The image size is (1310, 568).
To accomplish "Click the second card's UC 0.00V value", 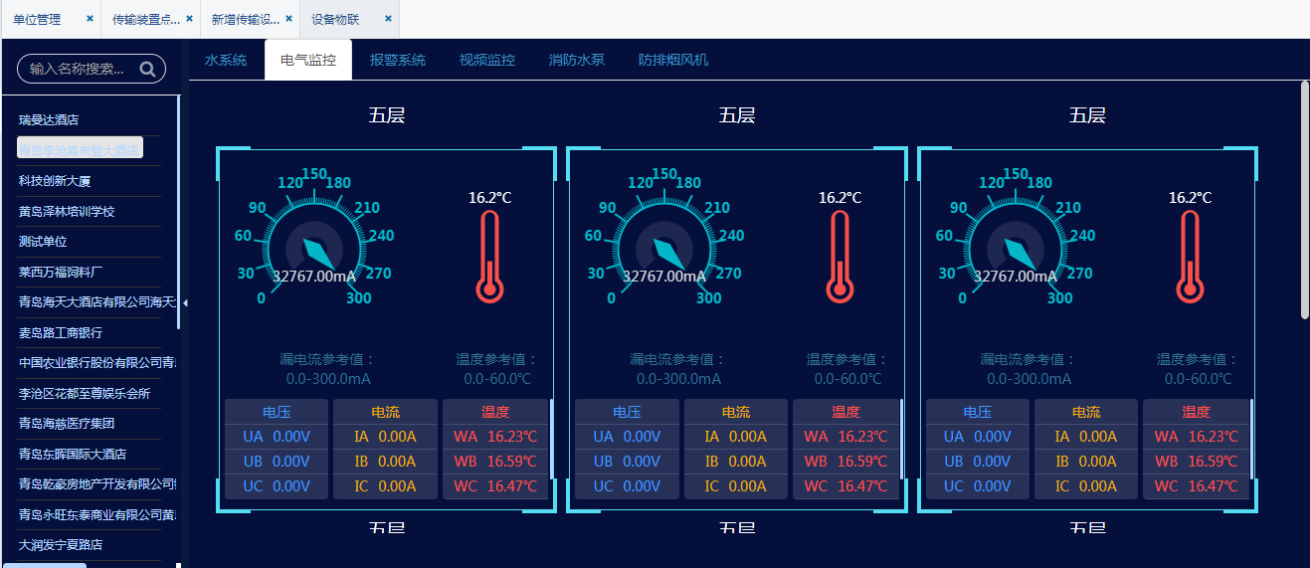I will coord(627,486).
